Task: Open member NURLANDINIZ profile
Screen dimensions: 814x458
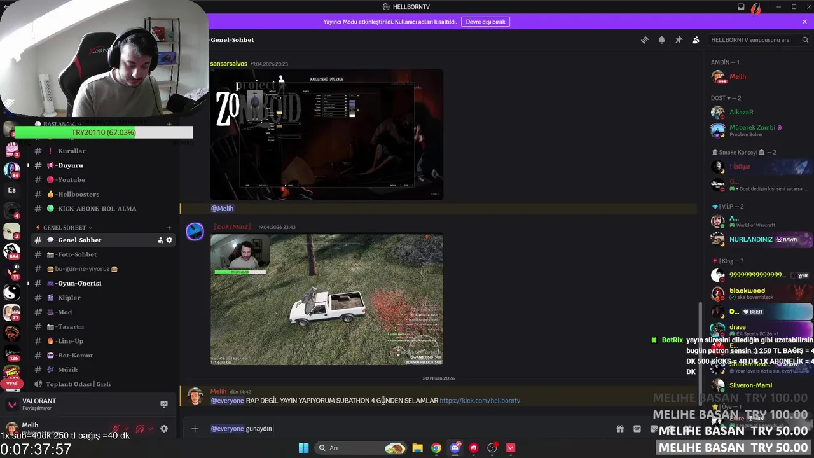Action: click(760, 240)
